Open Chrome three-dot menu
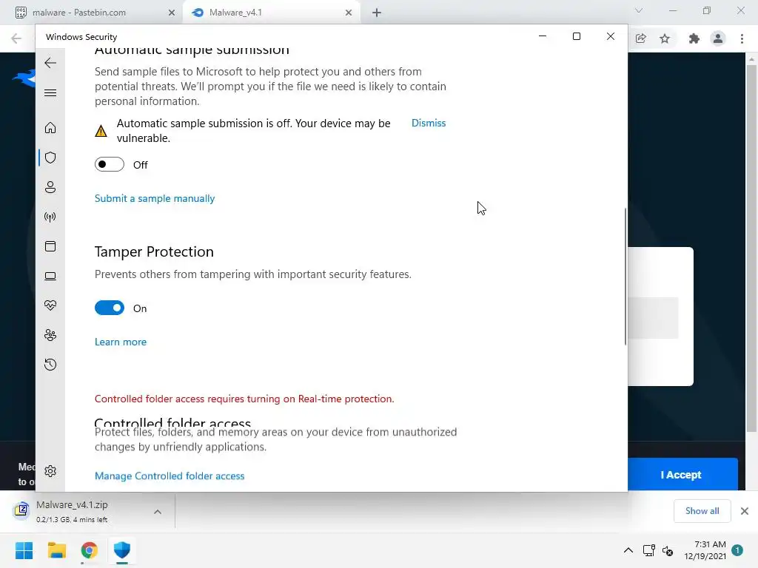This screenshot has width=758, height=568. [742, 38]
